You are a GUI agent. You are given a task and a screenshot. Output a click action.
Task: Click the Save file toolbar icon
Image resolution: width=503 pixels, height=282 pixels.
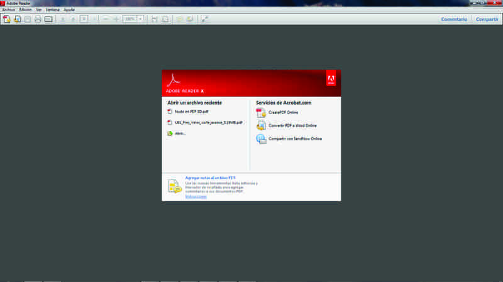point(28,19)
